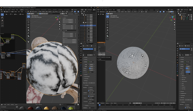Enable the Camera backface culling checkbox
Screen dimensions: 193x111
click(89, 88)
